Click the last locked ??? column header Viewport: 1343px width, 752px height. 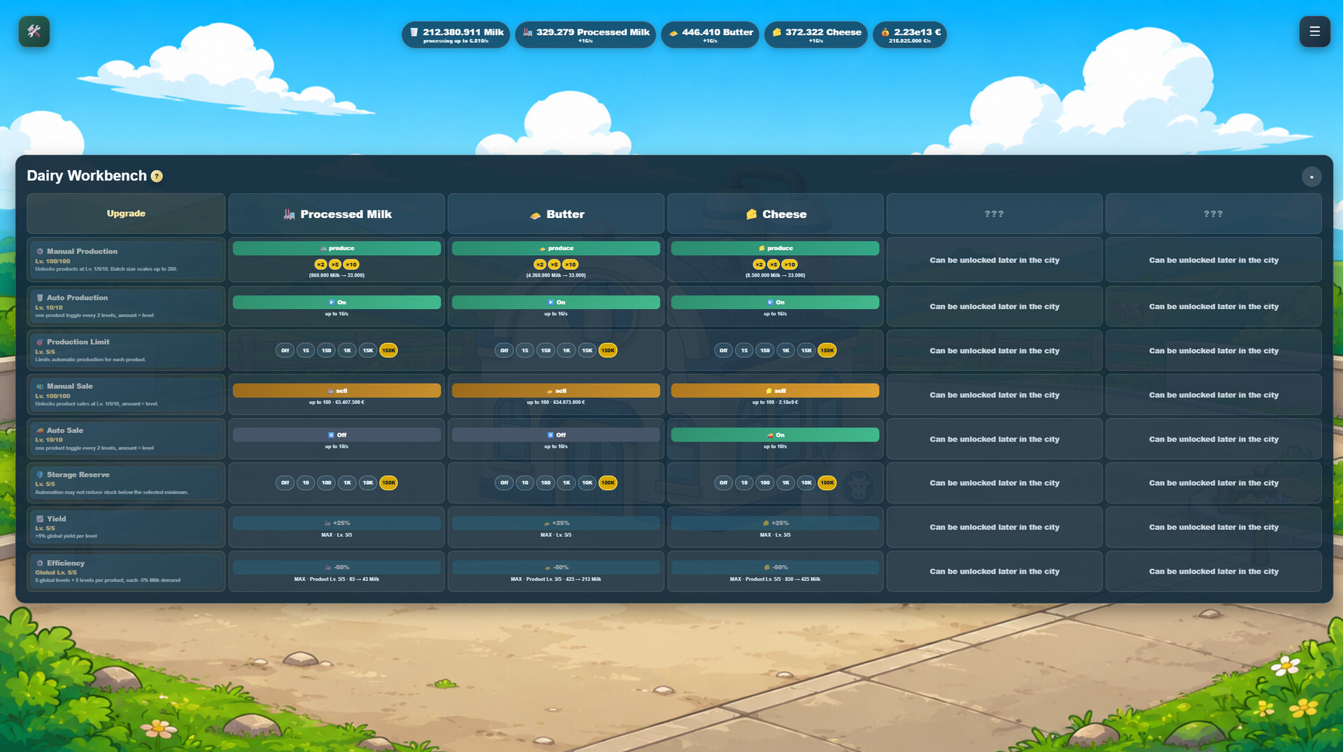pos(1214,214)
